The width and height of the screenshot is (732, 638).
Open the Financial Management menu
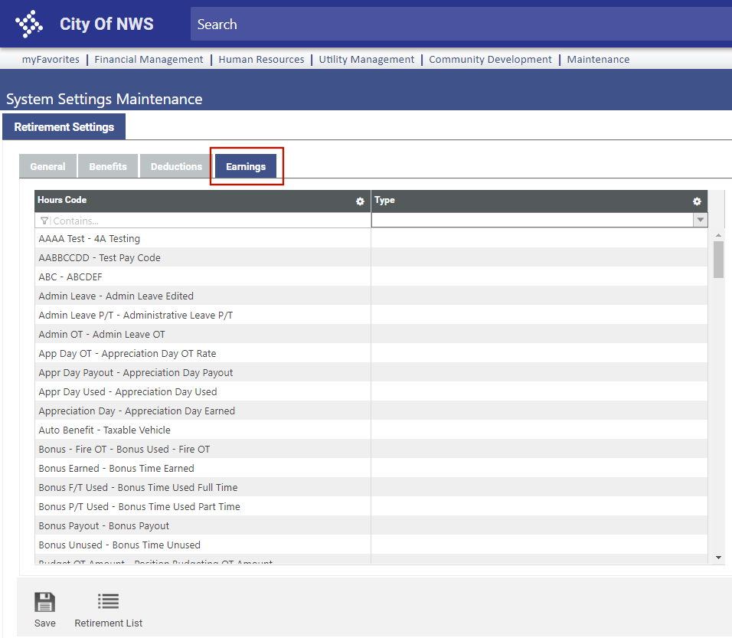click(149, 59)
